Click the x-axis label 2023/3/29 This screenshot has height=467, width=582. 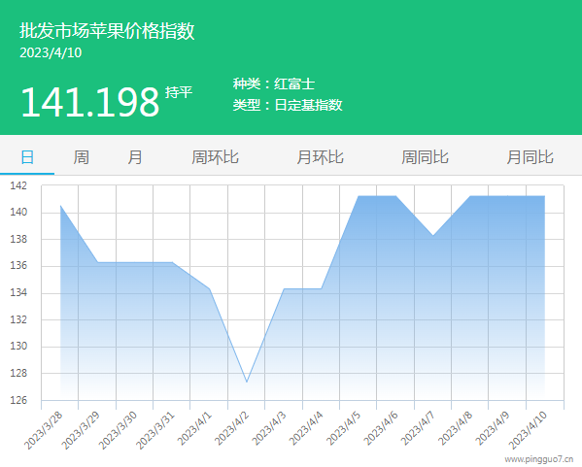point(81,430)
